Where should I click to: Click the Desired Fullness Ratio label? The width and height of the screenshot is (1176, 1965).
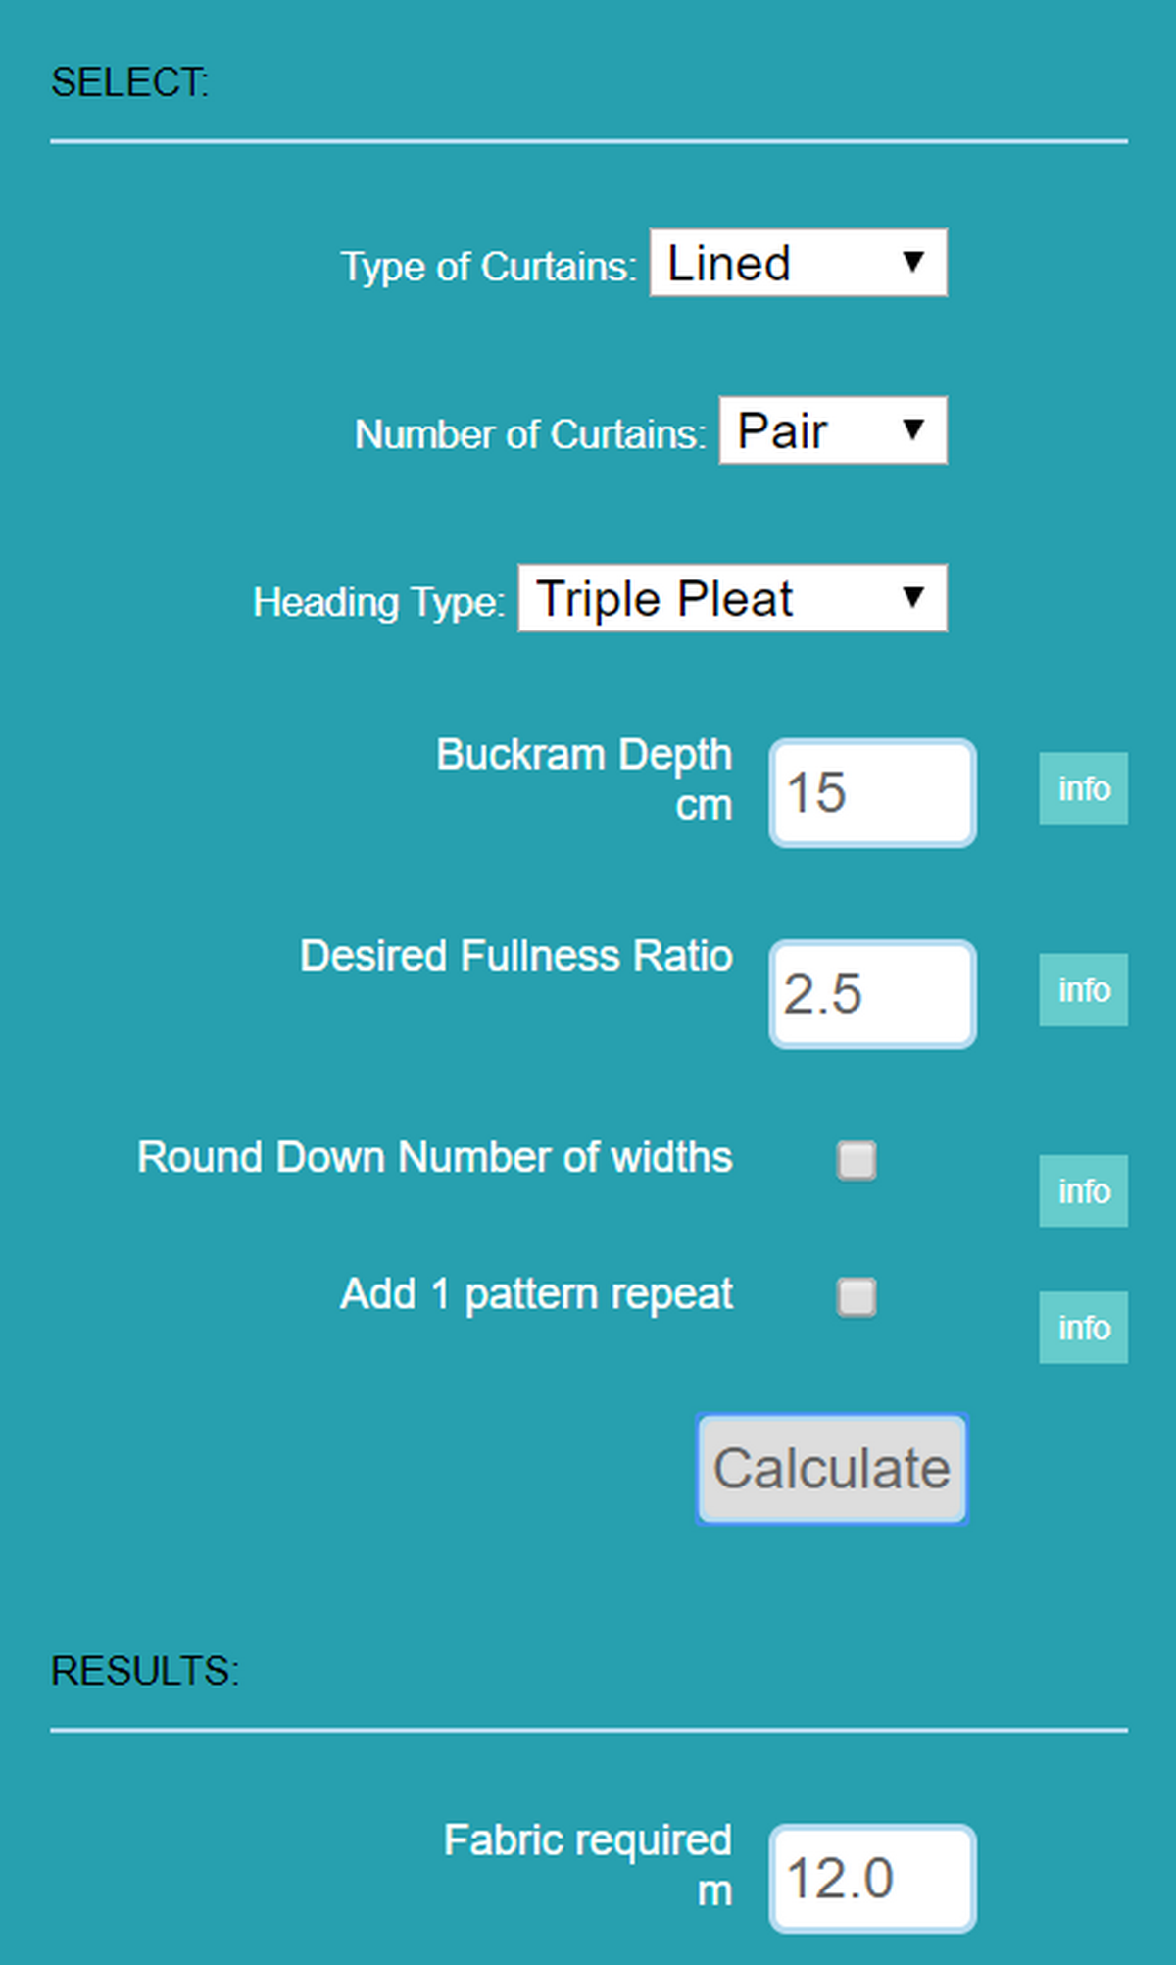point(516,956)
